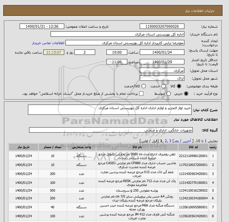Screen dimensions: 229x222
Task: Click the request creator name field
Action: tap(125, 43)
